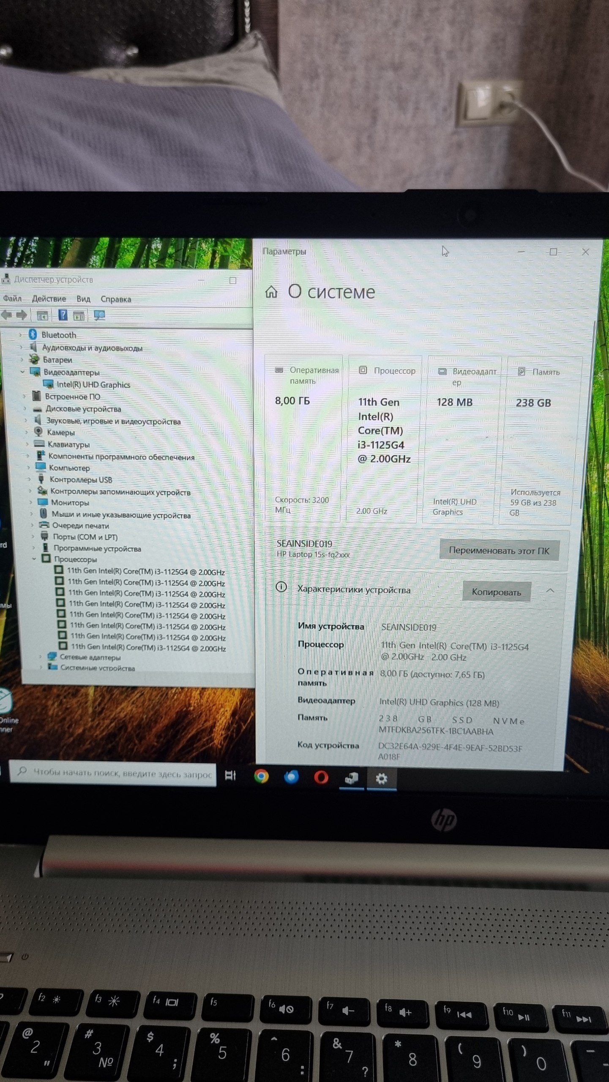This screenshot has height=1082, width=609.
Task: Click the Очереди печати printer icon
Action: point(44,525)
